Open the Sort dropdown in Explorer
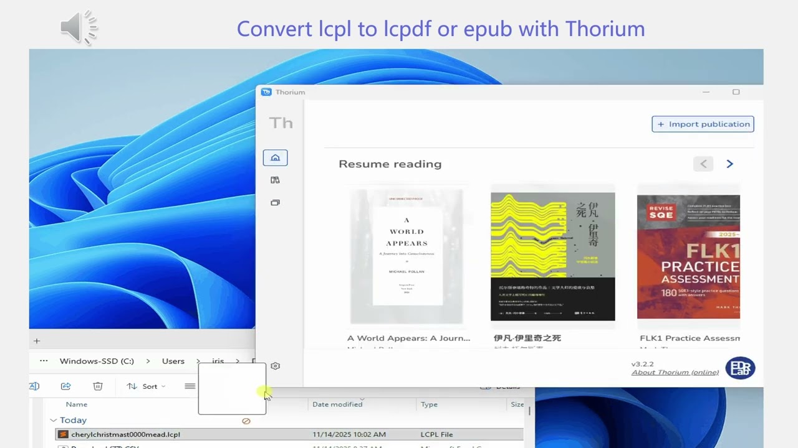The width and height of the screenshot is (798, 448). pos(147,386)
